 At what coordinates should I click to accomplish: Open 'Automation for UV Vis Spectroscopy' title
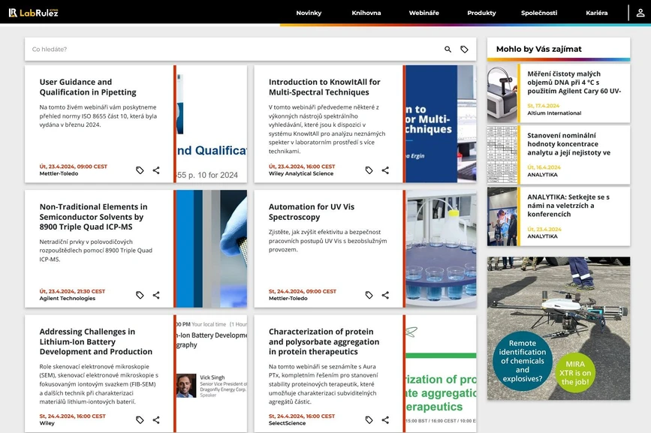pyautogui.click(x=312, y=212)
